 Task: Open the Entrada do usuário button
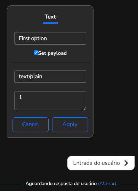point(101,163)
